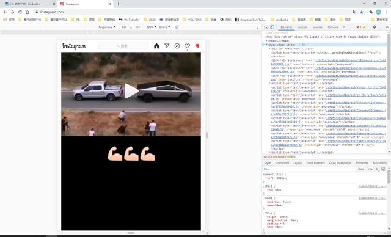Click the Styles Filter input
The width and height of the screenshot is (391, 237).
coord(309,169)
